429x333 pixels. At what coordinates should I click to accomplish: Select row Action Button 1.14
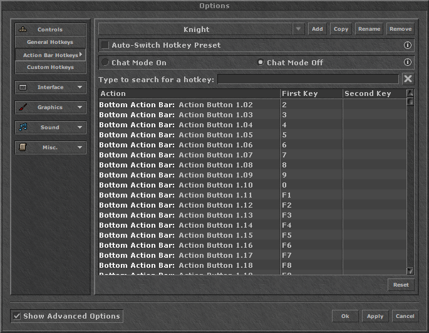(x=252, y=225)
